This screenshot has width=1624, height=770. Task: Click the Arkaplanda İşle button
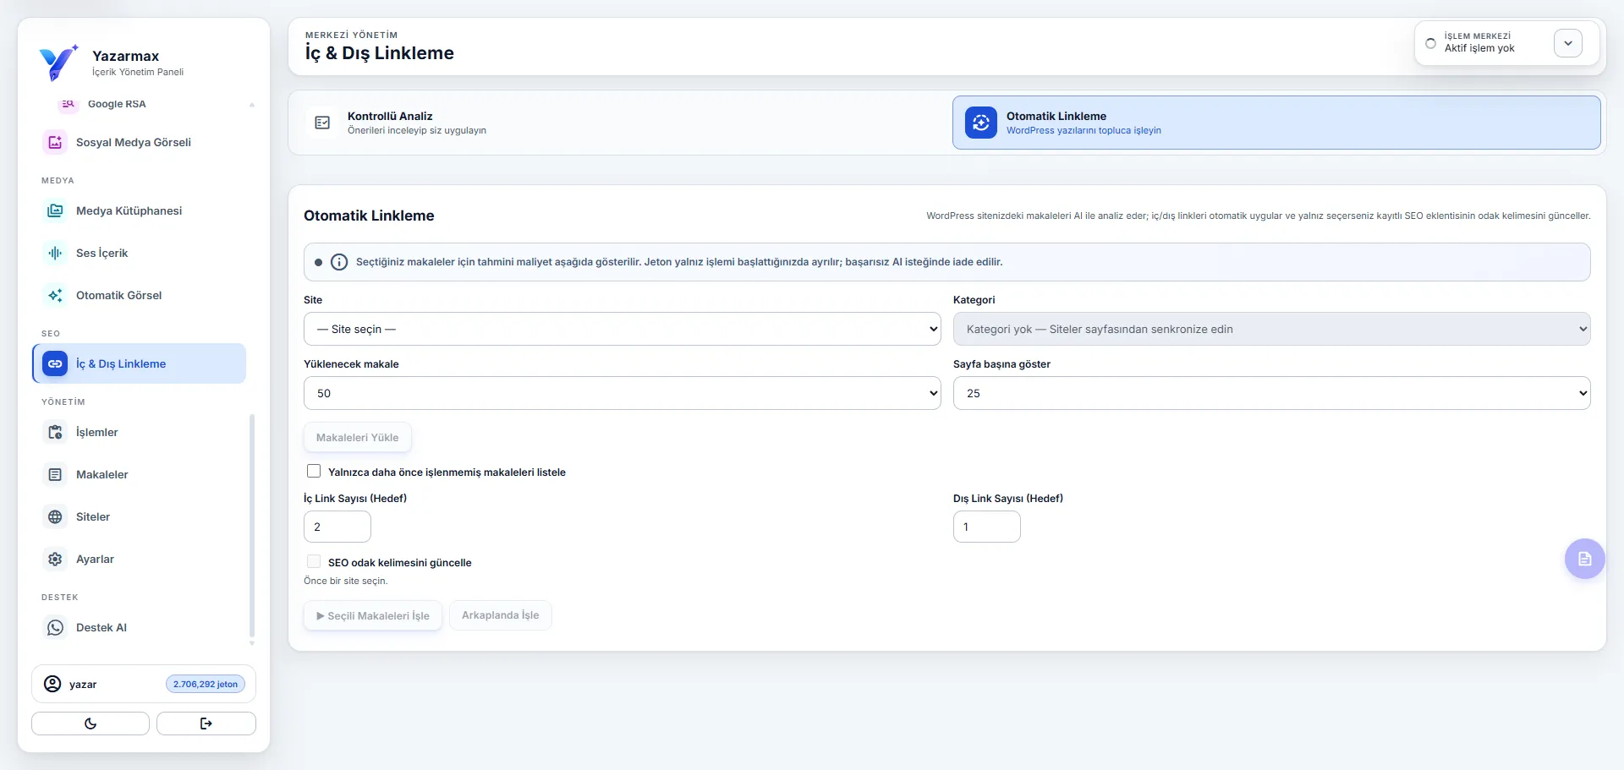[x=500, y=615]
